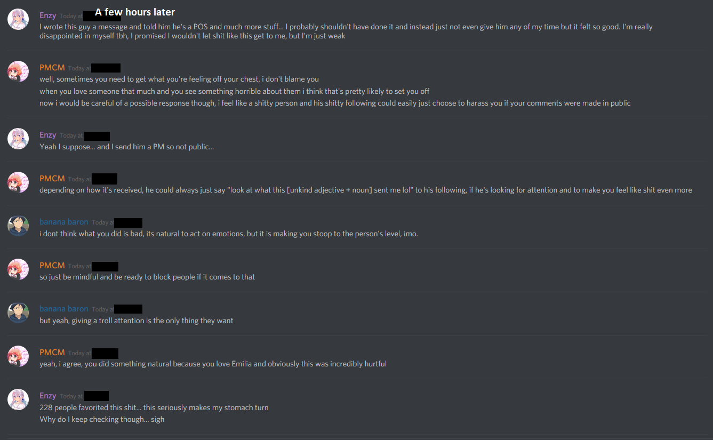The width and height of the screenshot is (713, 440).
Task: Open PMCM's avatar beside 'well, sometimes you need'
Action: 18,71
